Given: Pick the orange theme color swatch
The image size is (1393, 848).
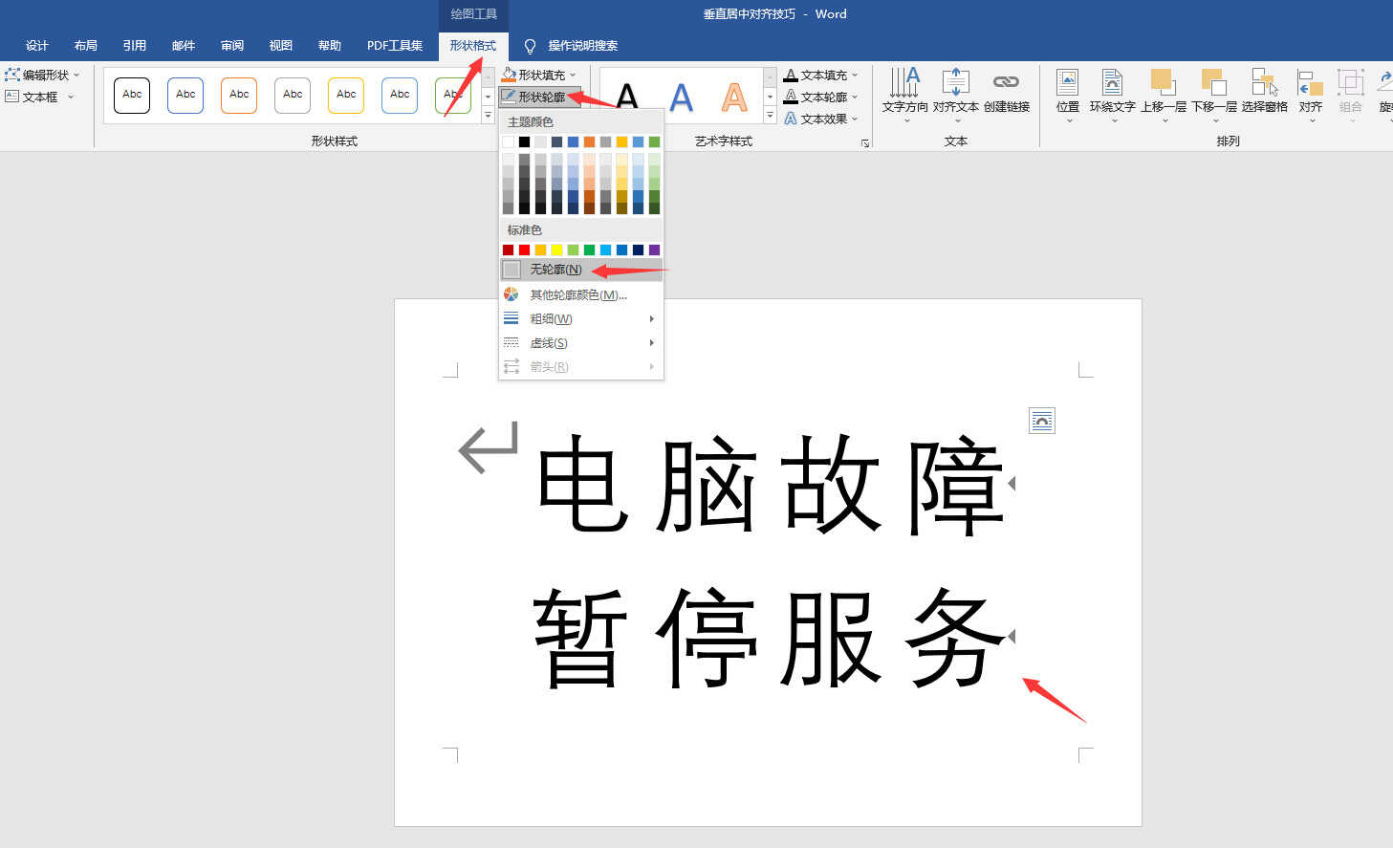Looking at the screenshot, I should coord(589,141).
